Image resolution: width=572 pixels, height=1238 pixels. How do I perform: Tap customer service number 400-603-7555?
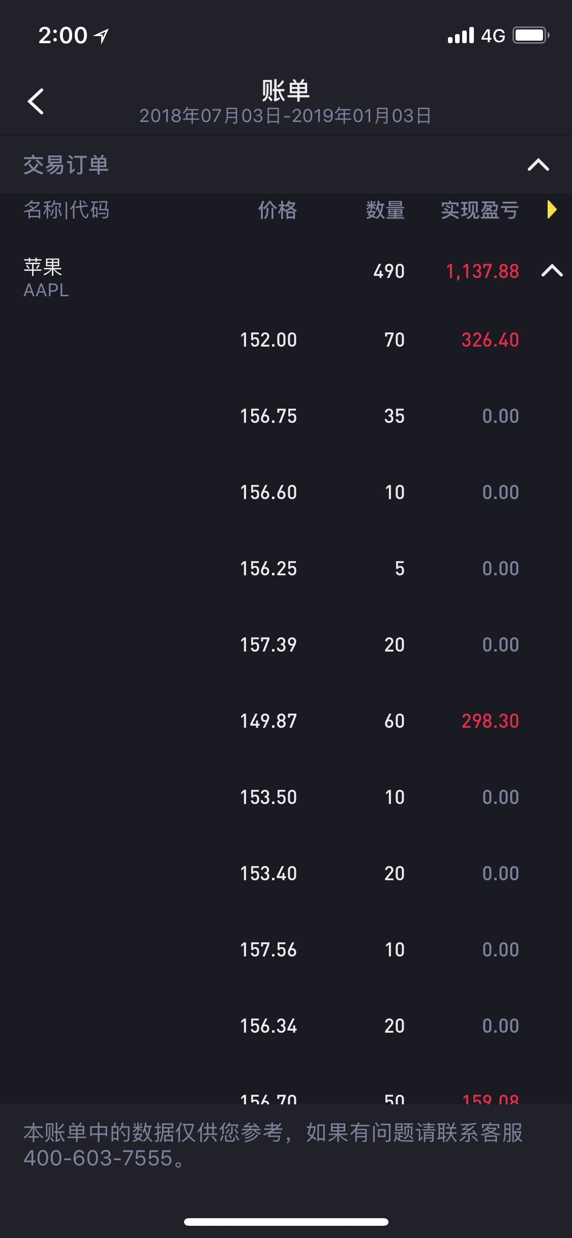[98, 1158]
